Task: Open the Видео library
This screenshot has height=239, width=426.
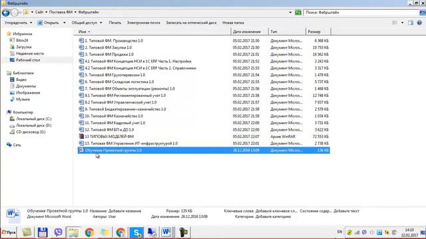Action: pyautogui.click(x=21, y=80)
